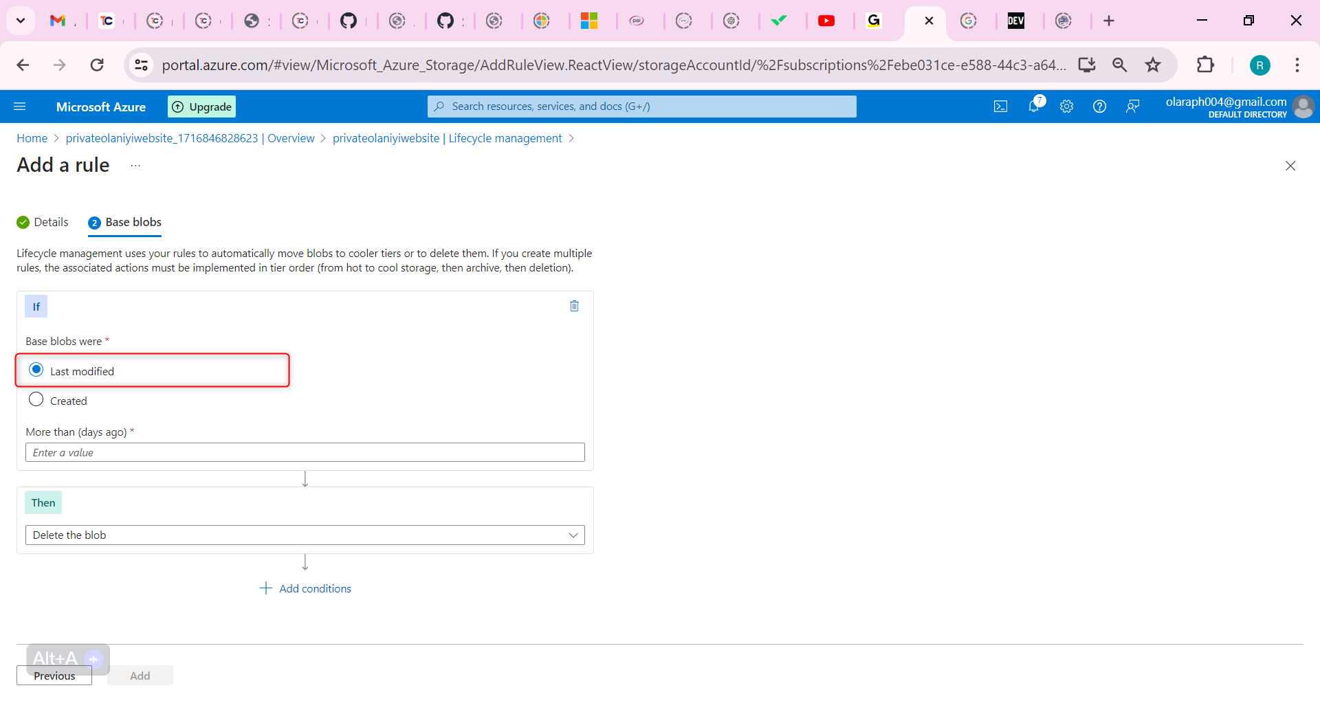Viewport: 1320px width, 701px height.
Task: Open privateolaniyiwebsite Overview breadcrumb
Action: [190, 138]
